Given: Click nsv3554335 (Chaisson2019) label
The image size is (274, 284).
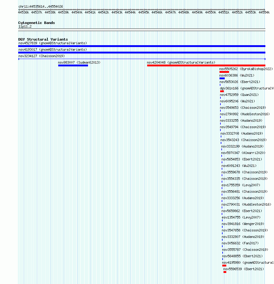Looking at the screenshot, I should click(x=244, y=179).
